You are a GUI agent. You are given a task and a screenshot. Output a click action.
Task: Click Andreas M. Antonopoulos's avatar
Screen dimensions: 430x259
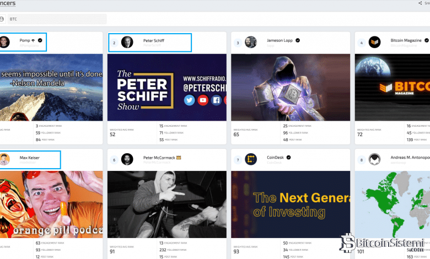point(375,159)
